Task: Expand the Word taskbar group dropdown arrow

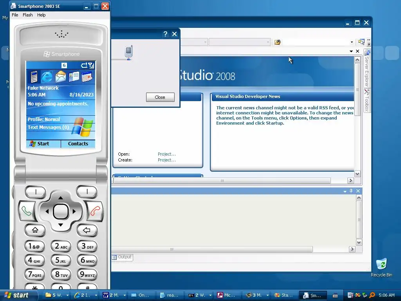Action: 125,296
